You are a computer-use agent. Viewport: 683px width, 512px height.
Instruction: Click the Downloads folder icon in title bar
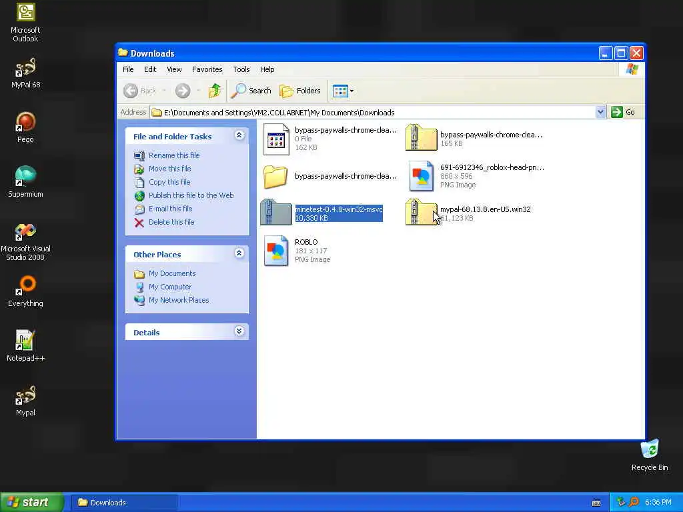point(123,53)
